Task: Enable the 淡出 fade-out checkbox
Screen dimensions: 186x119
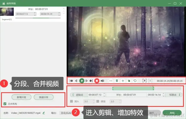Action: click(x=98, y=101)
